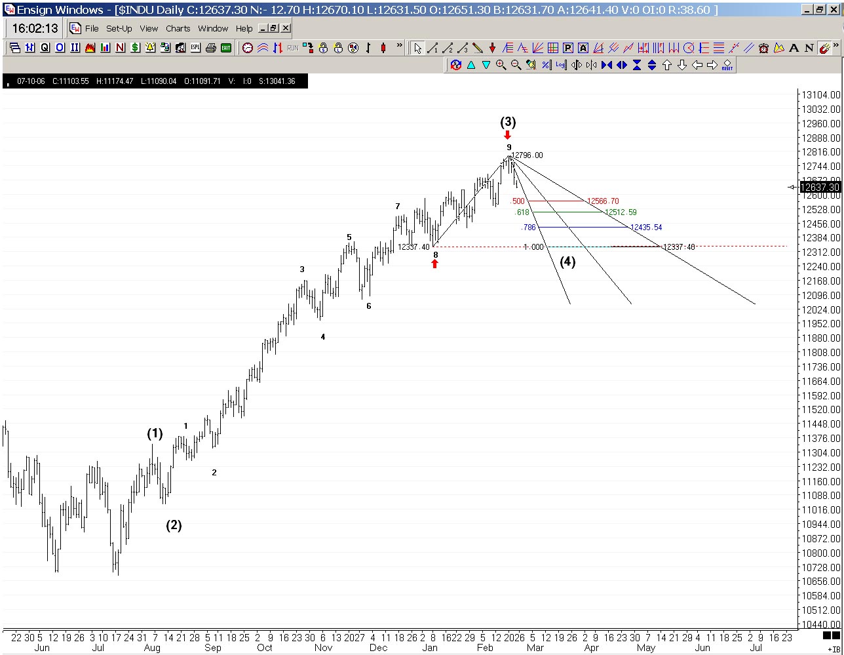Zoom in with the magnifier plus icon
This screenshot has height=655, width=844.
501,65
